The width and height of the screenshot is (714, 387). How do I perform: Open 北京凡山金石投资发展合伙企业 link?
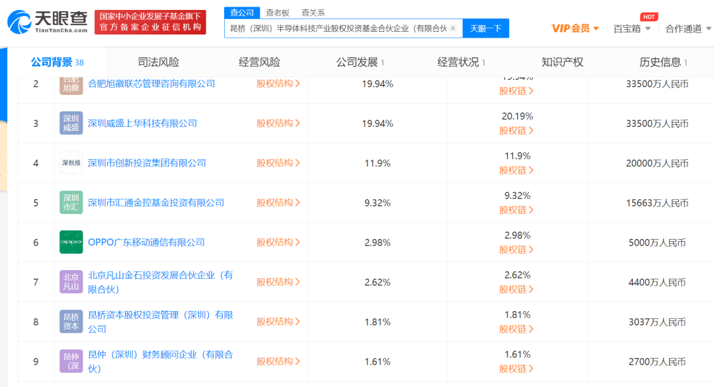(160, 282)
